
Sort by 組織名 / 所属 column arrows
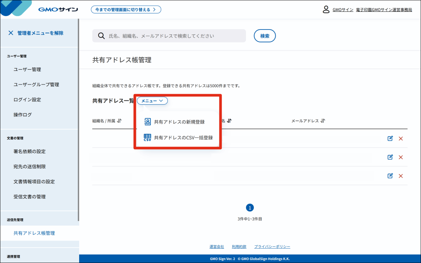[x=119, y=121]
